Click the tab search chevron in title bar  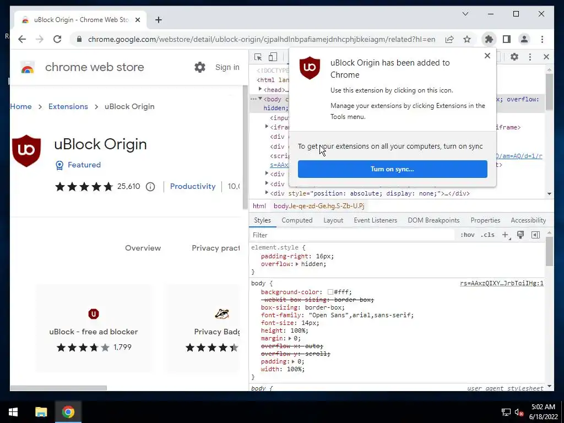[x=465, y=14]
